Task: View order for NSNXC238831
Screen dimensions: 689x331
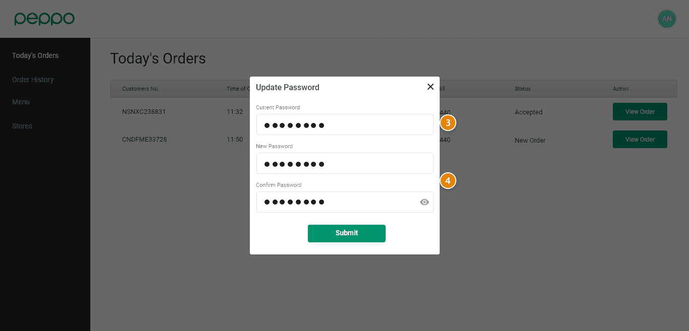Action: click(x=640, y=112)
